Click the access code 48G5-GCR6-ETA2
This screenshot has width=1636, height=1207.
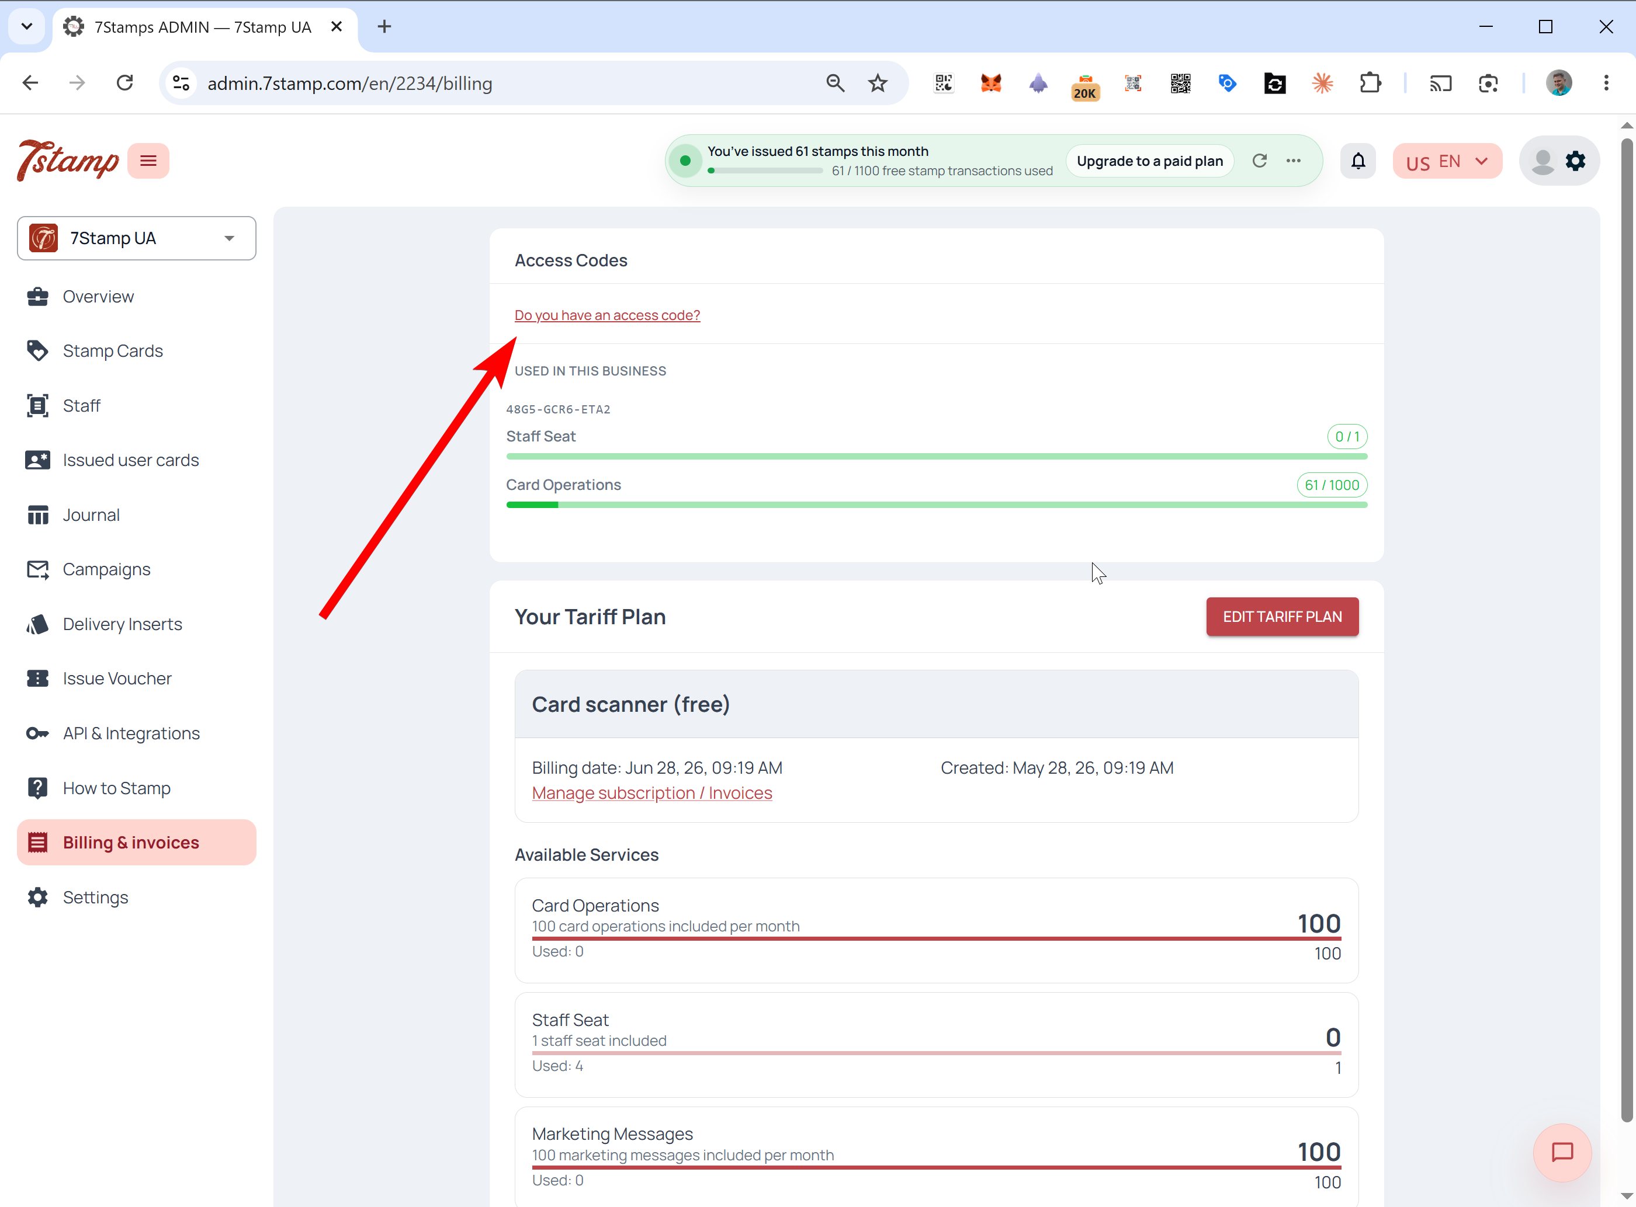coord(559,409)
